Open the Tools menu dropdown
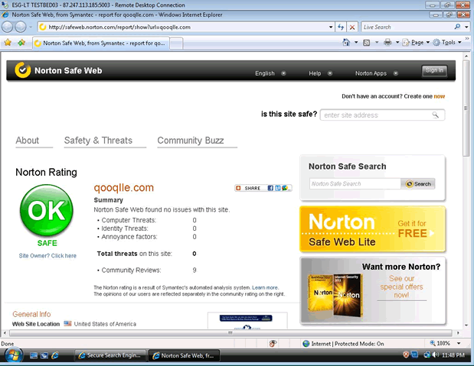This screenshot has width=474, height=366. pyautogui.click(x=449, y=43)
